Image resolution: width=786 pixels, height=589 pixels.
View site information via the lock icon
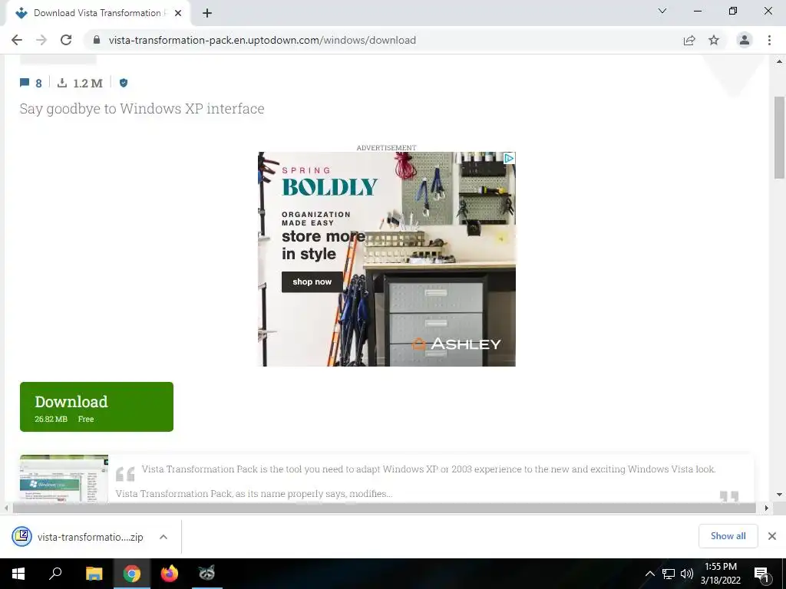(x=97, y=40)
